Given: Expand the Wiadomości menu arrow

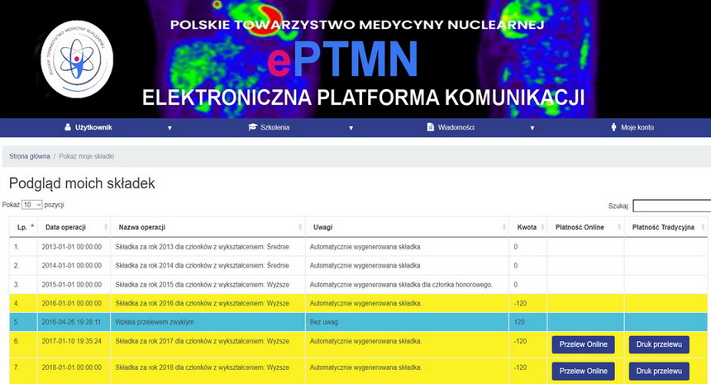Looking at the screenshot, I should tap(532, 128).
